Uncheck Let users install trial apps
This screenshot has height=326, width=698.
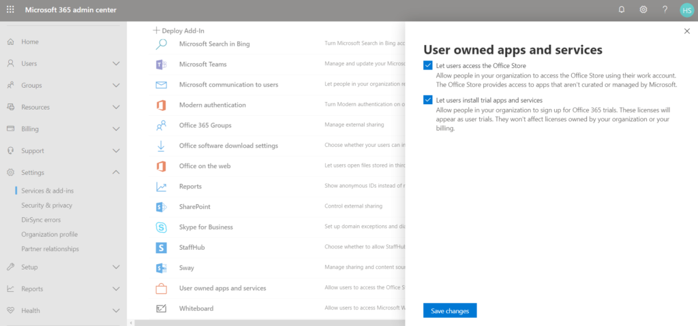click(x=428, y=100)
